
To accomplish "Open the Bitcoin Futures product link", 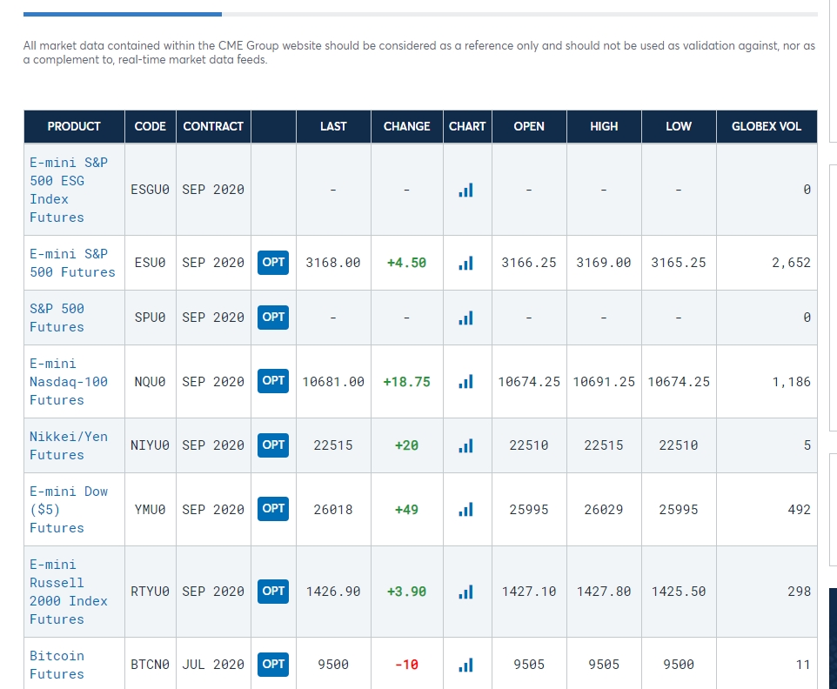I will tap(57, 665).
